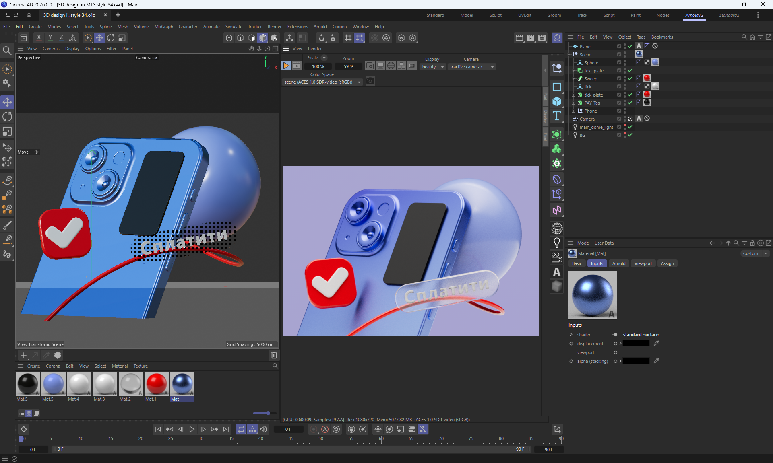Open the Color Space scene dropdown

322,82
